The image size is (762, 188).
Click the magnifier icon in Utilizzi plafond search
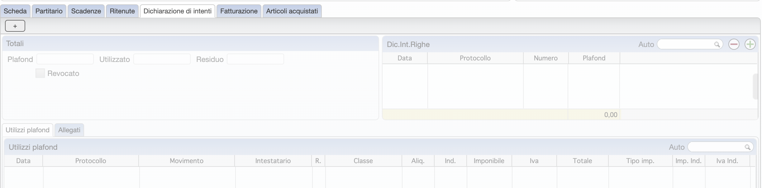pos(747,147)
